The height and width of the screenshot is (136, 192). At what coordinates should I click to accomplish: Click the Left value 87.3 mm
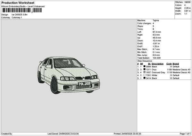(157, 32)
